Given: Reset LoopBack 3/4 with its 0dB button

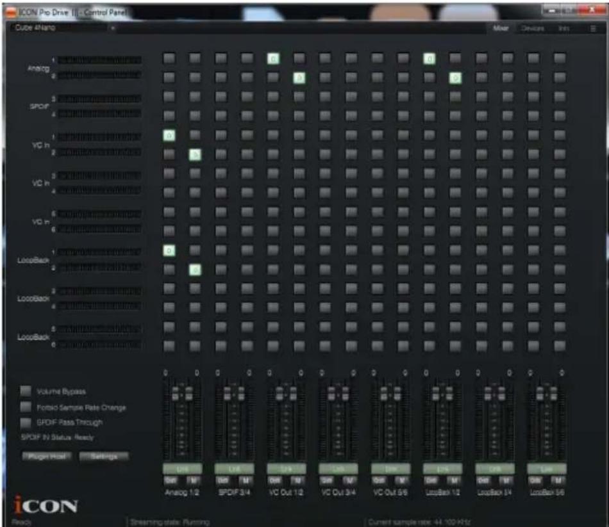Looking at the screenshot, I should tap(483, 480).
